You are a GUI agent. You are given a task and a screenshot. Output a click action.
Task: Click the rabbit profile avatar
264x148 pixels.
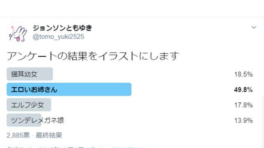18,33
